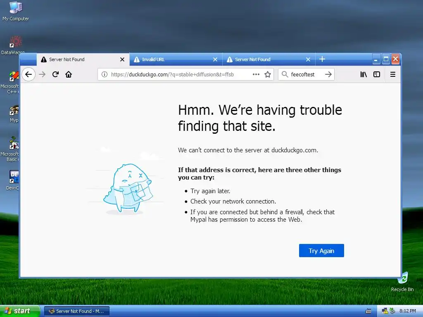The height and width of the screenshot is (317, 423).
Task: Close the third Server Not Found tab
Action: (308, 59)
